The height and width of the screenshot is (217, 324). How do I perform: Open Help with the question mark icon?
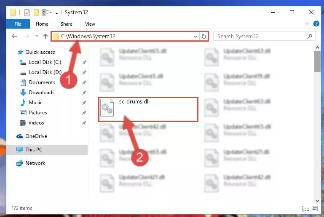click(316, 24)
